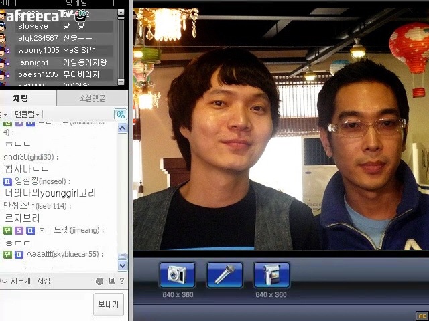This screenshot has height=321, width=429.
Task: Expand the 지우개 eraser dropdown arrow
Action: (x=4, y=282)
